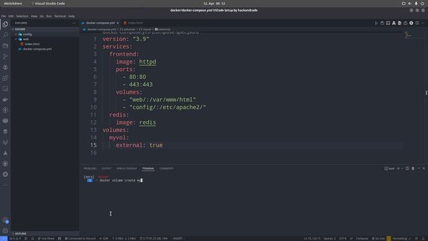
Task: Open the Manage gear icon
Action: (5, 231)
